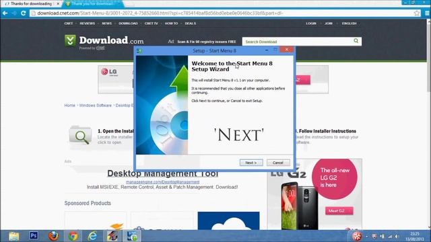This screenshot has height=242, width=431.
Task: Launch Photoshop from the taskbar
Action: [x=34, y=236]
